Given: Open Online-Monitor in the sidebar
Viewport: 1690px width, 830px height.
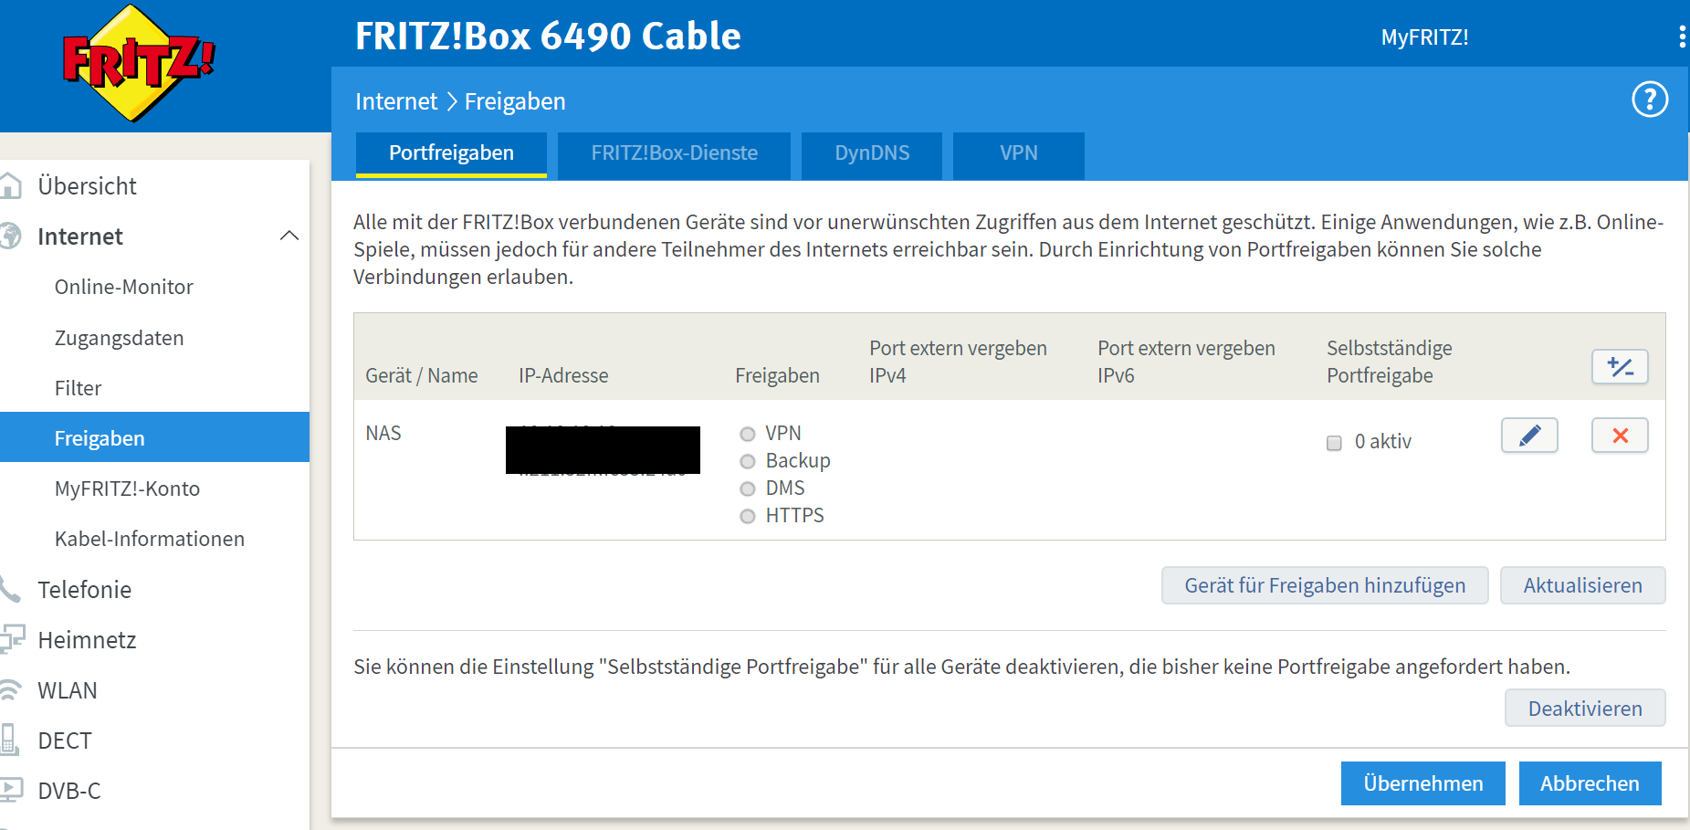Looking at the screenshot, I should coord(124,287).
